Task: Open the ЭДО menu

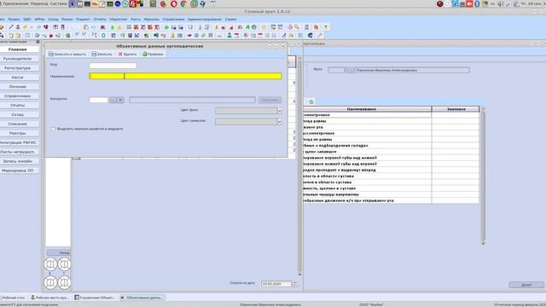Action: [26, 19]
